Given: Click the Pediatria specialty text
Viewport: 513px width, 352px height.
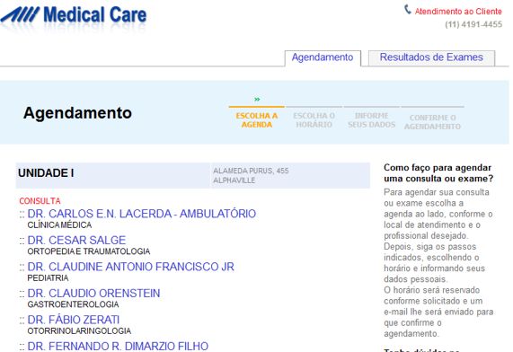Looking at the screenshot, I should [x=49, y=278].
